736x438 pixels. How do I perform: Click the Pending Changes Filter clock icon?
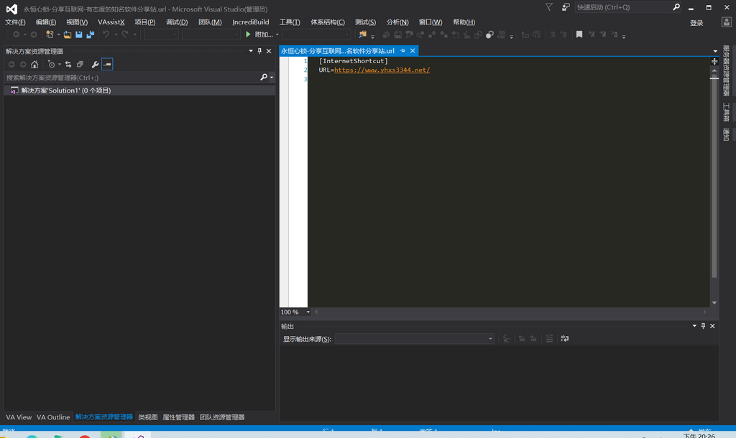tap(51, 64)
